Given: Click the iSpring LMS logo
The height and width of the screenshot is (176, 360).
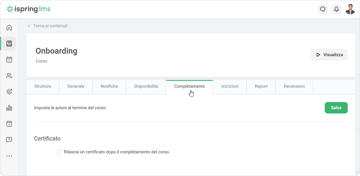Looking at the screenshot, I should 29,9.
